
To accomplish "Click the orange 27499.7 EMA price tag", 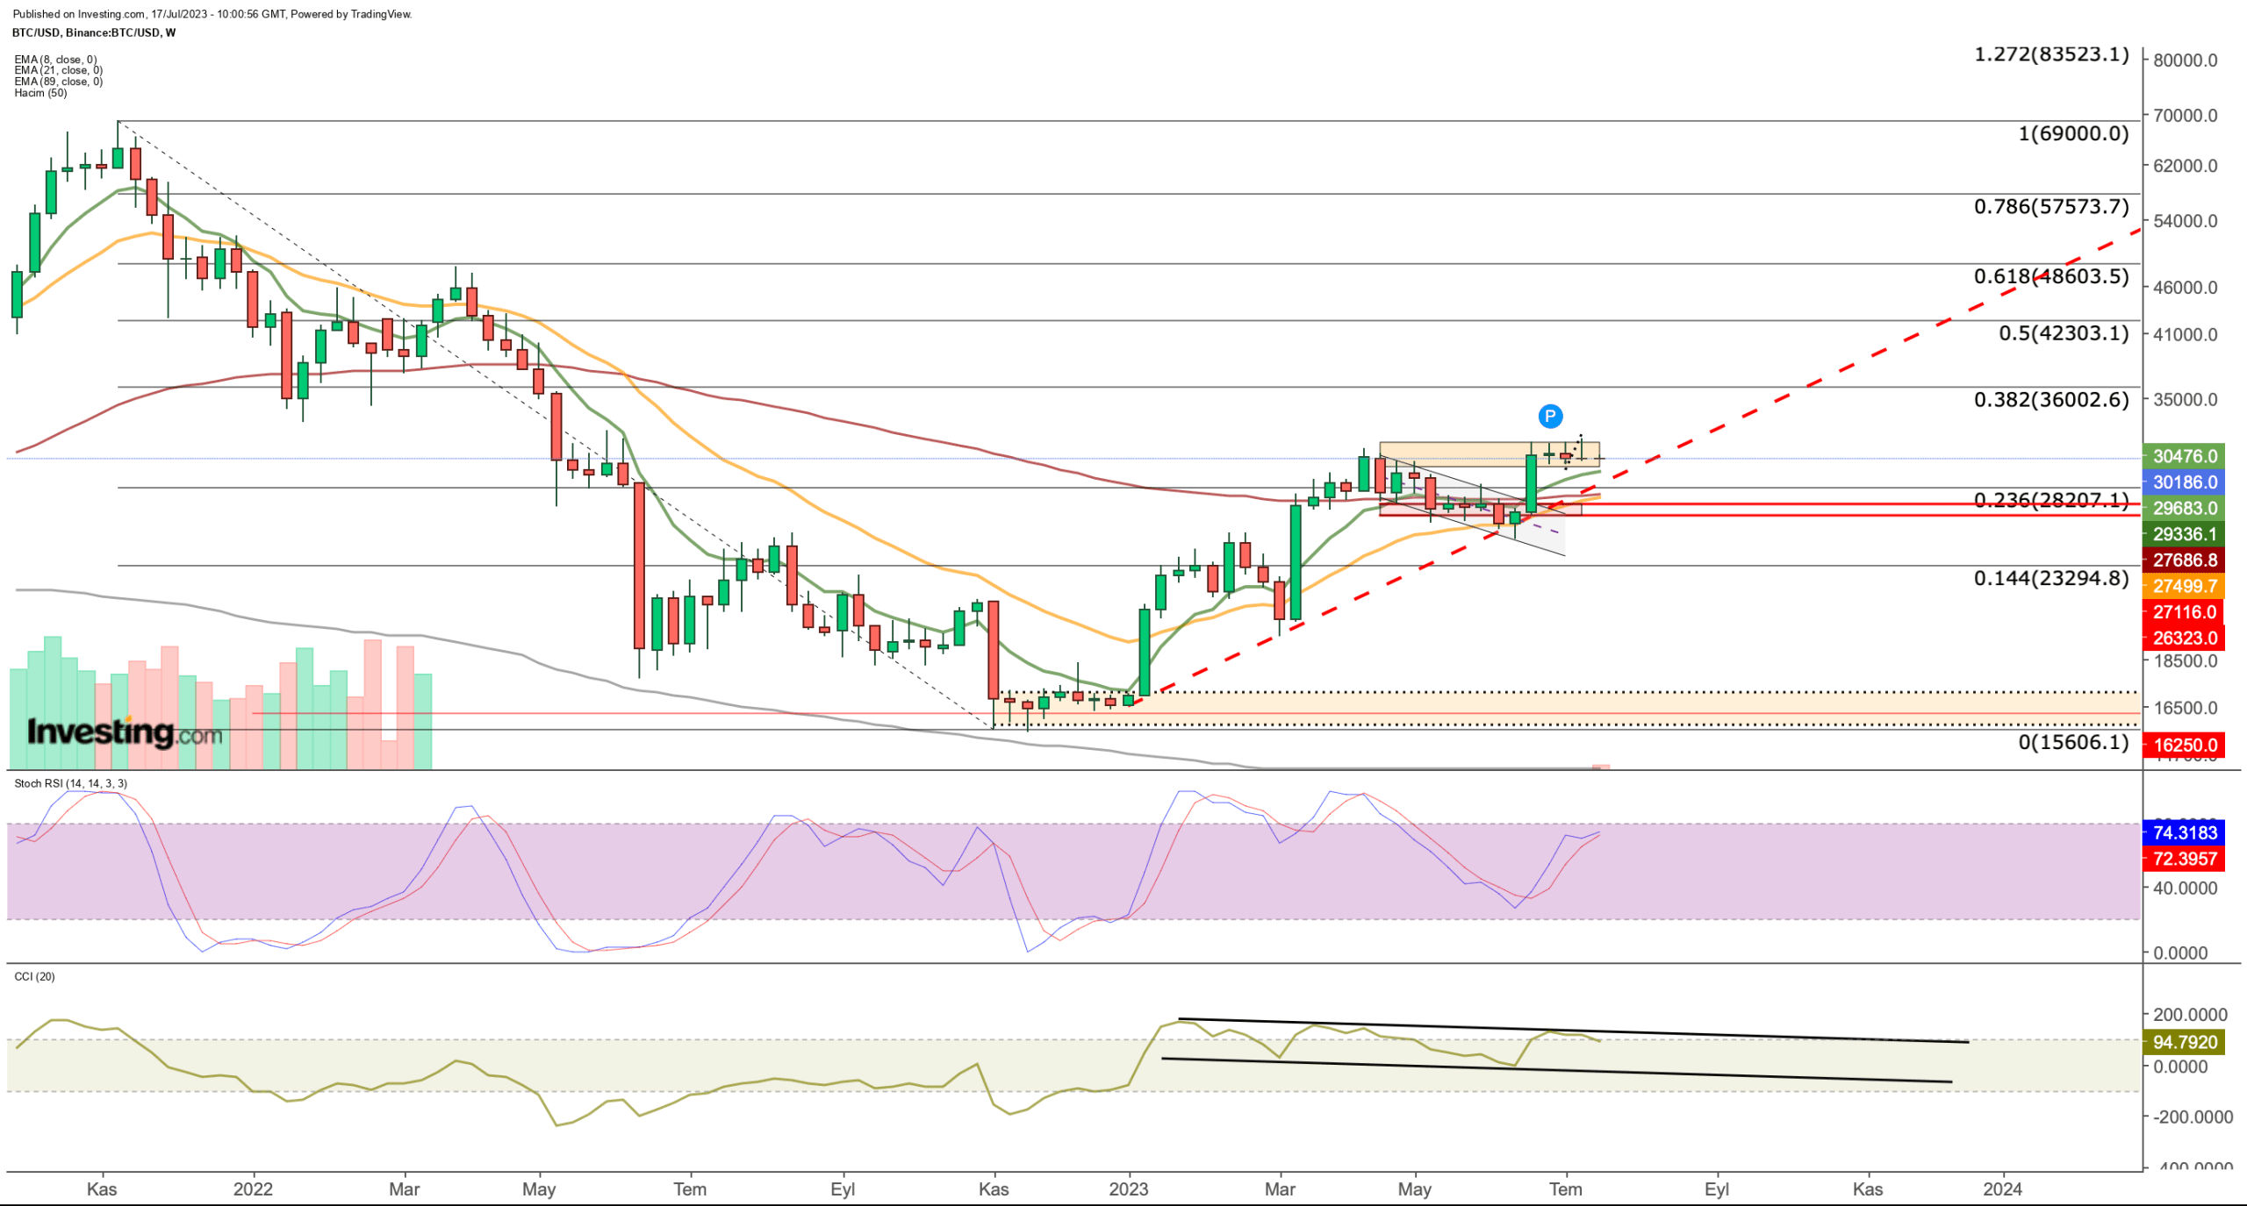I will (2184, 586).
